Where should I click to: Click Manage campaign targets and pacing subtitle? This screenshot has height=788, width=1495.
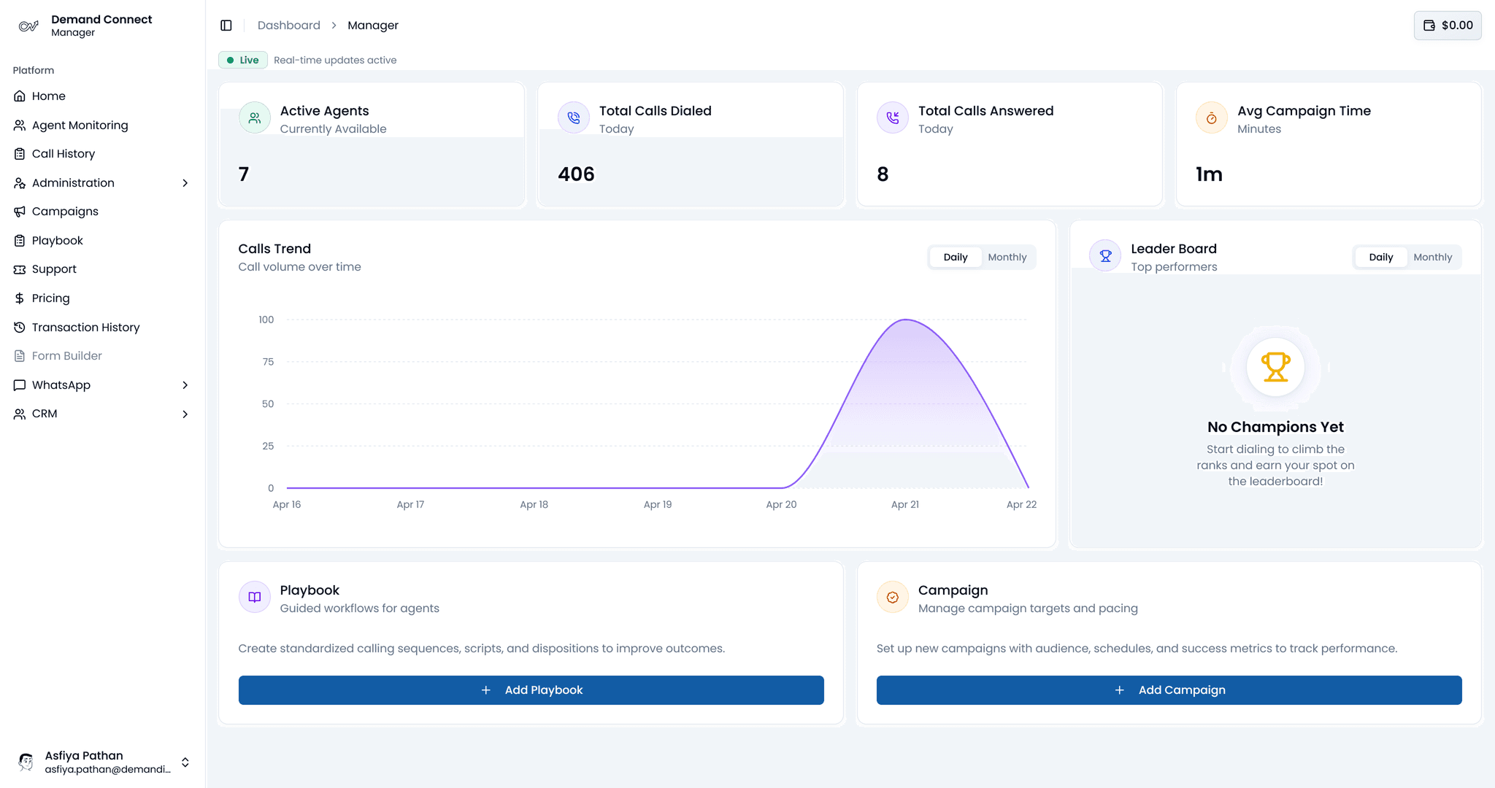pos(1028,609)
